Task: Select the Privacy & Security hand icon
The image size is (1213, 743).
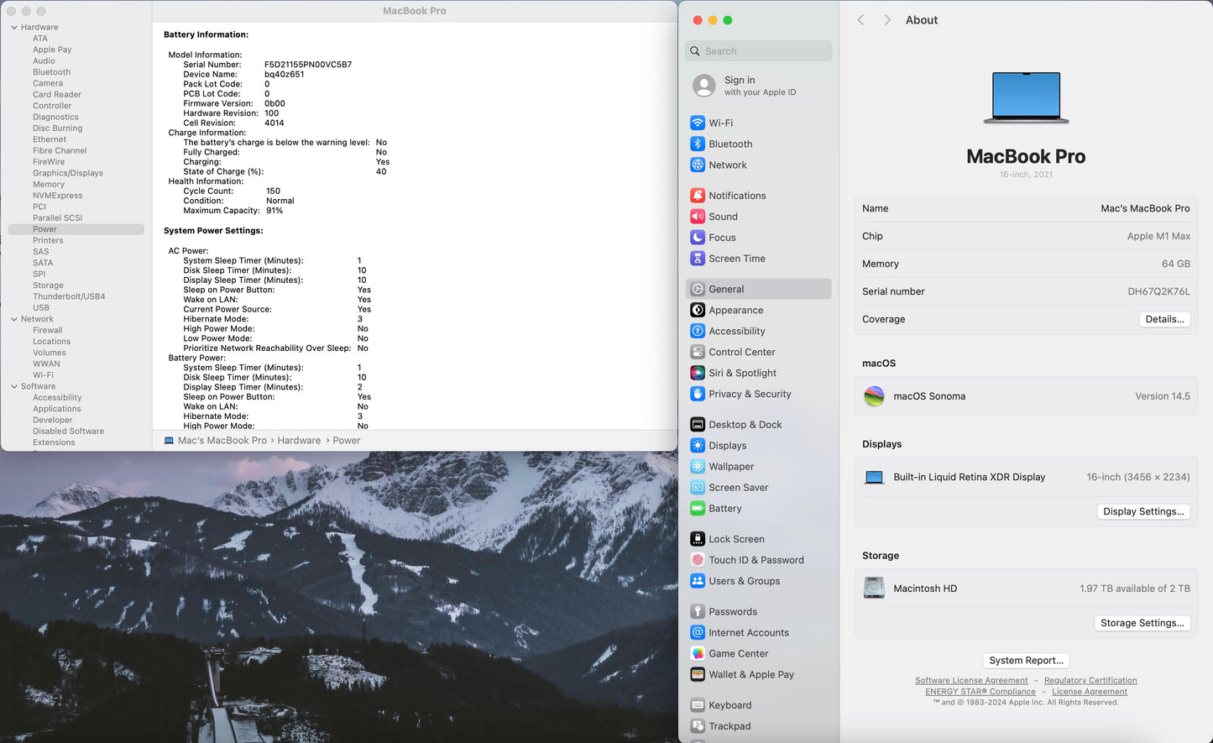Action: point(698,394)
